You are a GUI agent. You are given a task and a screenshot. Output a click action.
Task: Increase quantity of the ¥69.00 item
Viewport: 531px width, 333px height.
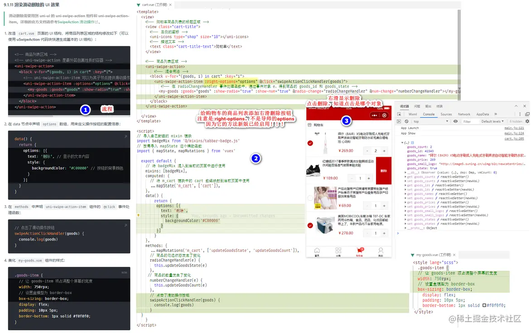pyautogui.click(x=384, y=206)
